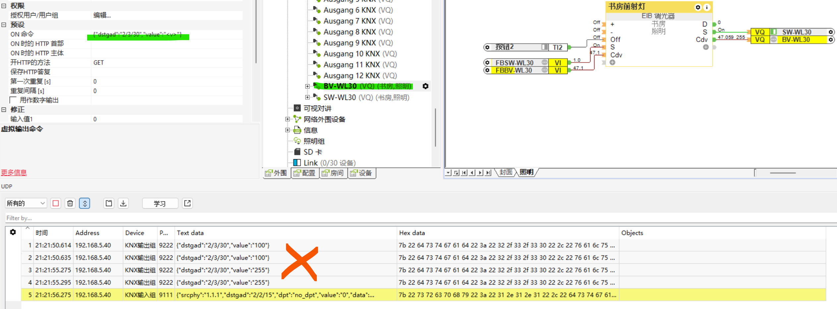The width and height of the screenshot is (837, 309).
Task: Click gear on 按钮2 input block
Action: click(x=487, y=47)
